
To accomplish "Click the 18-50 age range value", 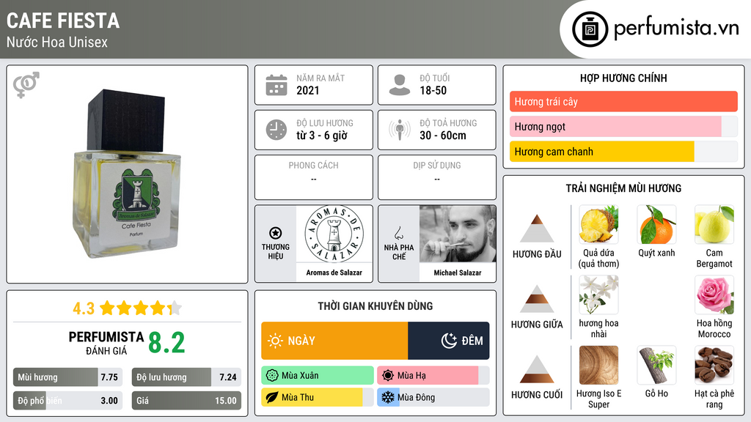I will click(433, 90).
